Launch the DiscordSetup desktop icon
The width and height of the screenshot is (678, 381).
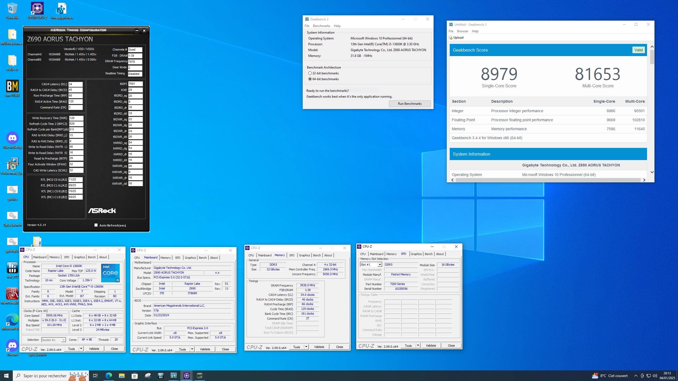coord(12,140)
